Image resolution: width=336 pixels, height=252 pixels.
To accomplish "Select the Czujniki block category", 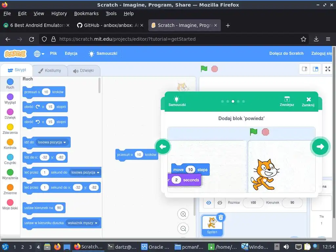I will 10,159.
